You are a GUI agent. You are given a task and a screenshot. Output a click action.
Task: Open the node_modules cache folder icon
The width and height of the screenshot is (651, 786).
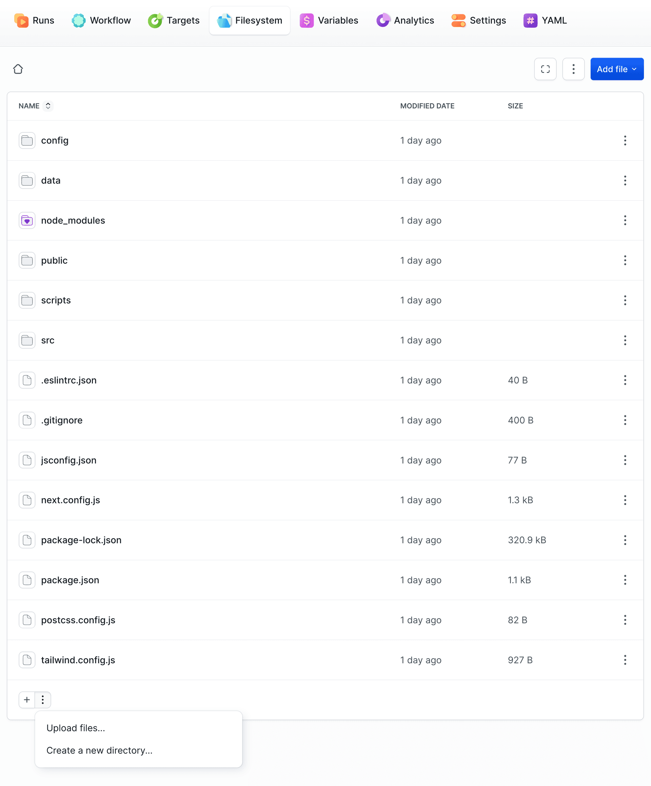click(x=27, y=220)
